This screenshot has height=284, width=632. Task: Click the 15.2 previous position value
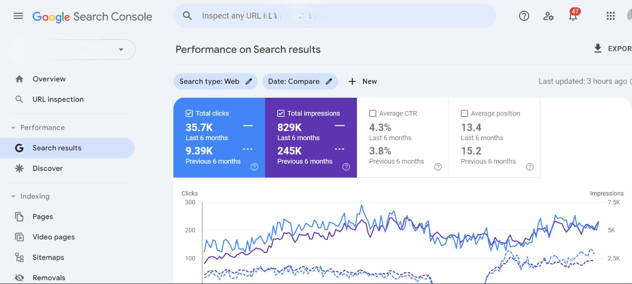pyautogui.click(x=471, y=151)
